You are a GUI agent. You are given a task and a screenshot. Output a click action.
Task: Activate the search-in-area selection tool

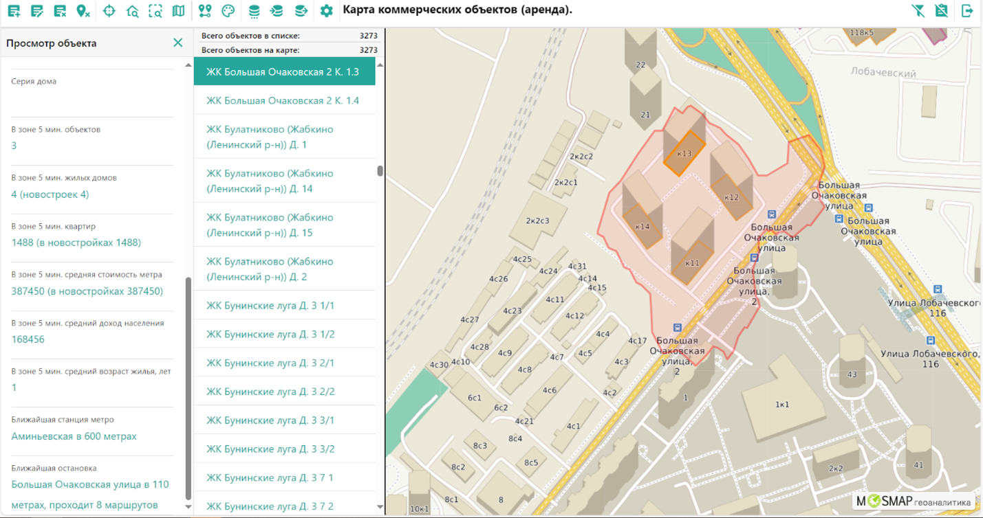(x=155, y=11)
